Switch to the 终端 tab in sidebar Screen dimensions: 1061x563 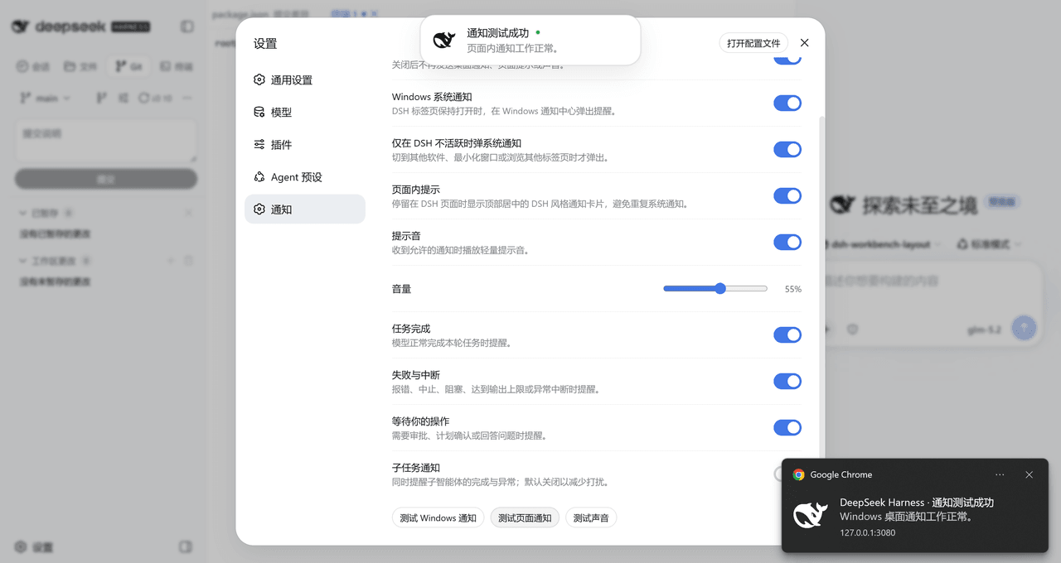(176, 66)
